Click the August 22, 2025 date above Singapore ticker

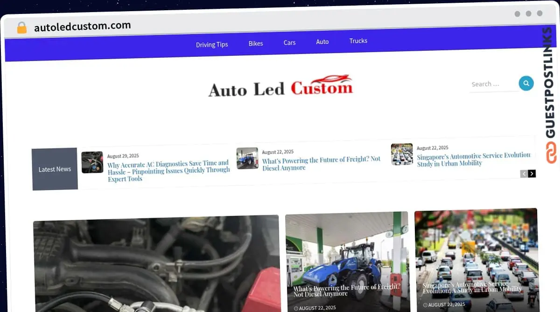433,148
